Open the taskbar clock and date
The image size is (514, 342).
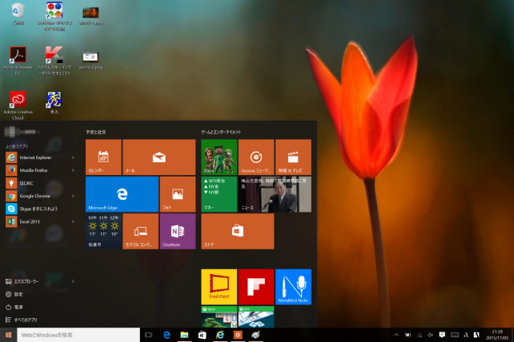coord(497,335)
